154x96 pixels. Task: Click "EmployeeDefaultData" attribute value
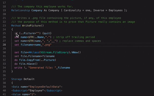tap(44, 87)
